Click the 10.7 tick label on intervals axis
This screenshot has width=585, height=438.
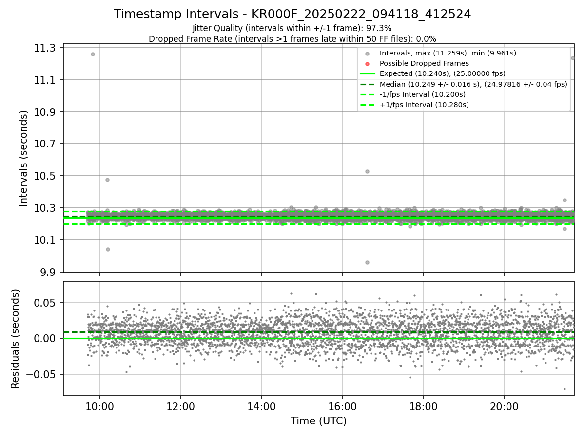point(45,144)
